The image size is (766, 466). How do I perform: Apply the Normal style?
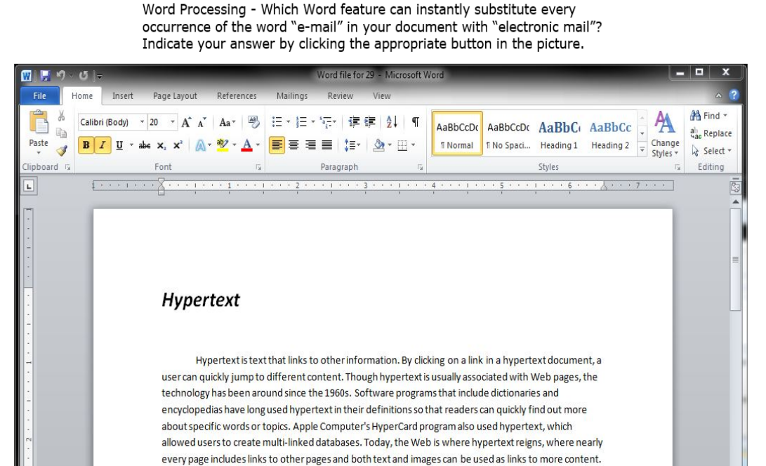457,133
